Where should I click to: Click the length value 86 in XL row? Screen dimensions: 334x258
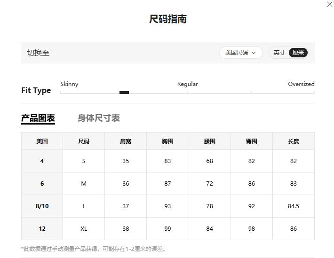(x=294, y=229)
